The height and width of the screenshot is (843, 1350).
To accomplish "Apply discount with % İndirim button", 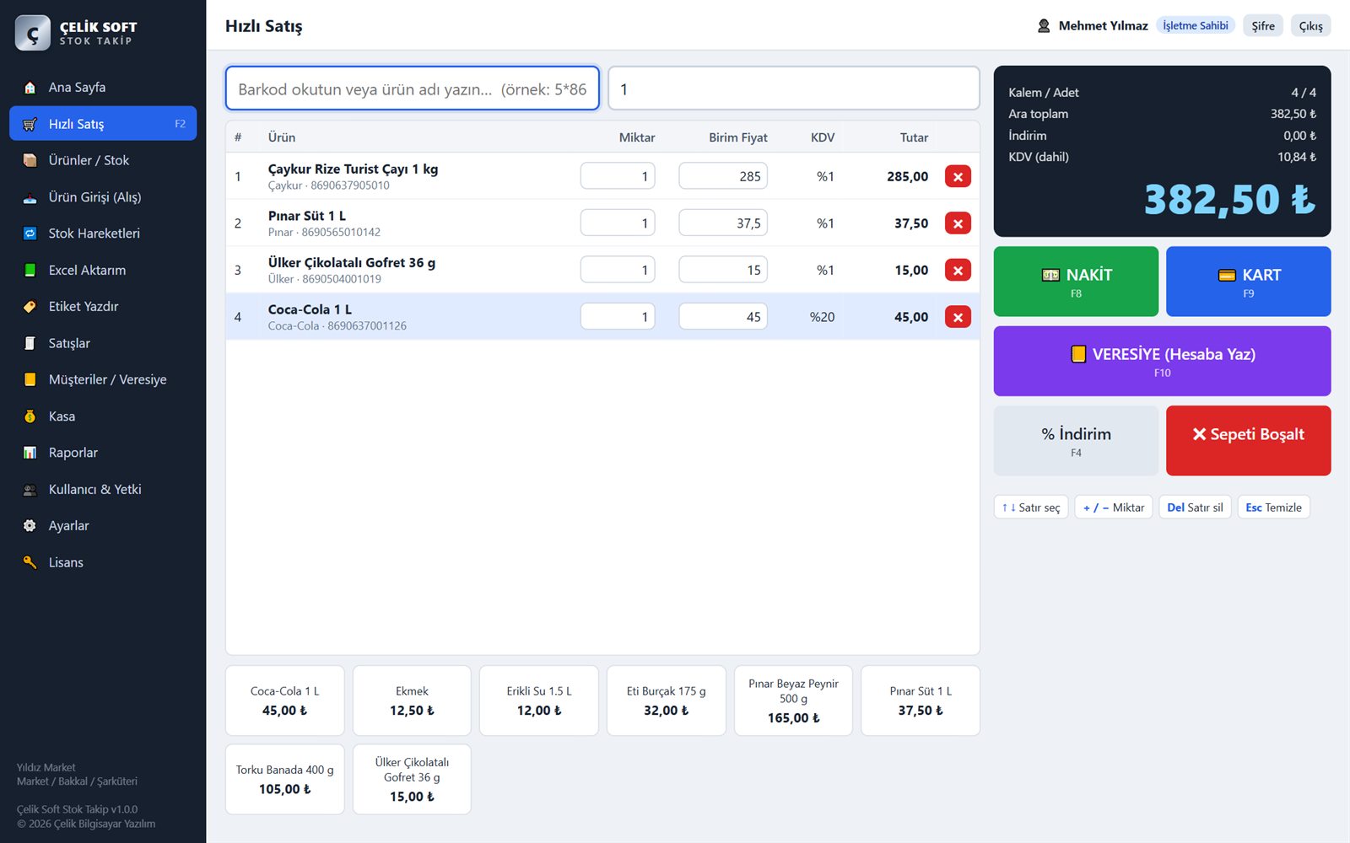I will [1076, 441].
